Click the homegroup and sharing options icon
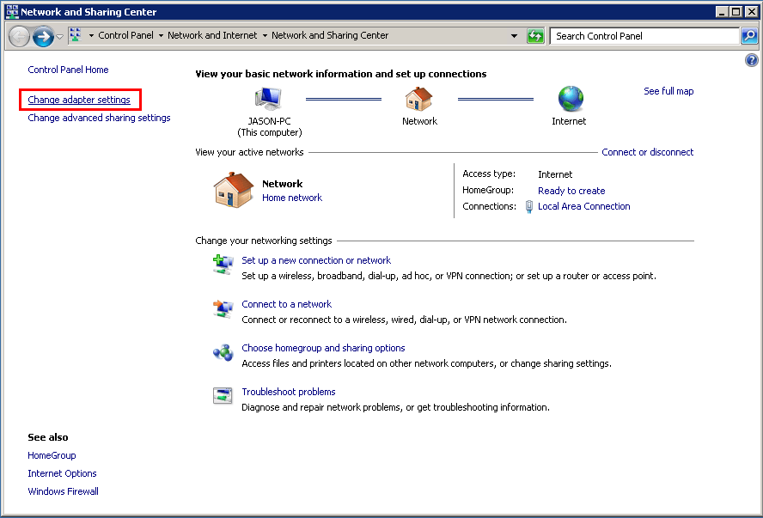 223,353
